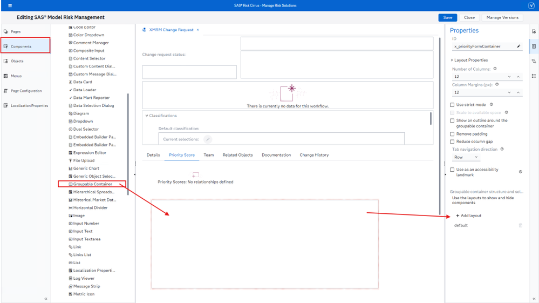The width and height of the screenshot is (539, 303).
Task: Select the Priority Scores relationship icon
Action: pos(195,175)
